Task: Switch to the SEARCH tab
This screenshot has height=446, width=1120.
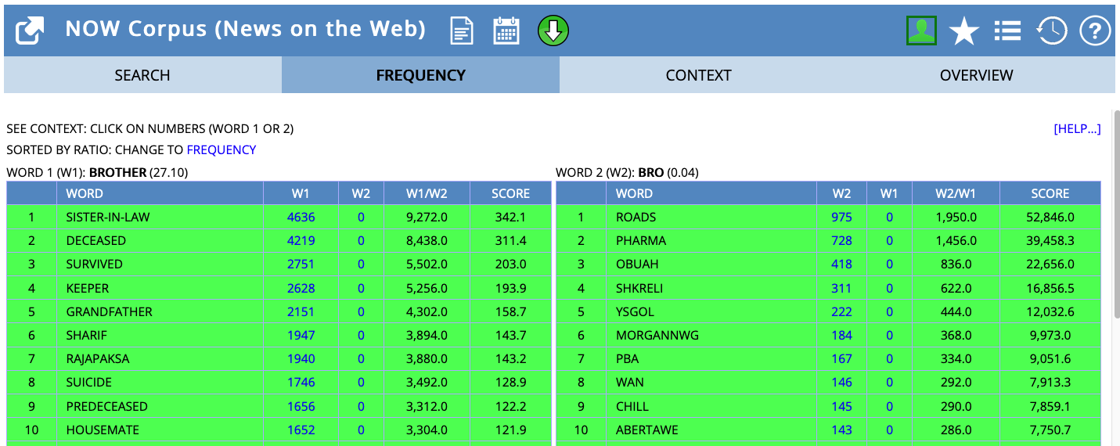Action: tap(142, 75)
